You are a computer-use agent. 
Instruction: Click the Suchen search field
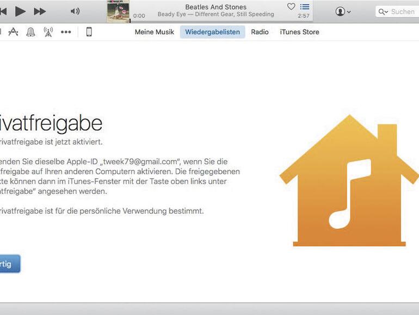click(x=397, y=11)
